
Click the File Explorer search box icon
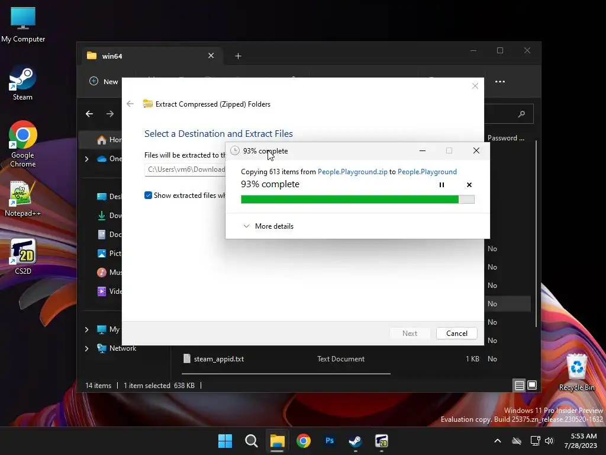[521, 114]
